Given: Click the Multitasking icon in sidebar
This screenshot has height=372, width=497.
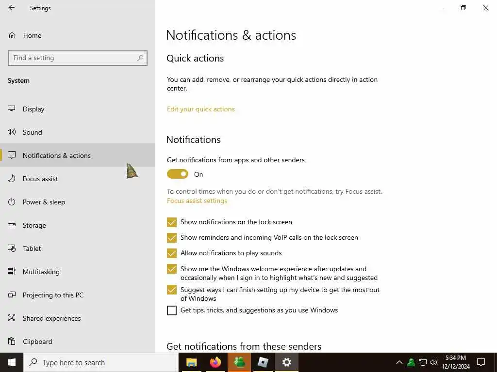Looking at the screenshot, I should [12, 271].
